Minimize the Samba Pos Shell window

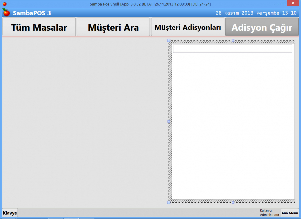[276, 3]
